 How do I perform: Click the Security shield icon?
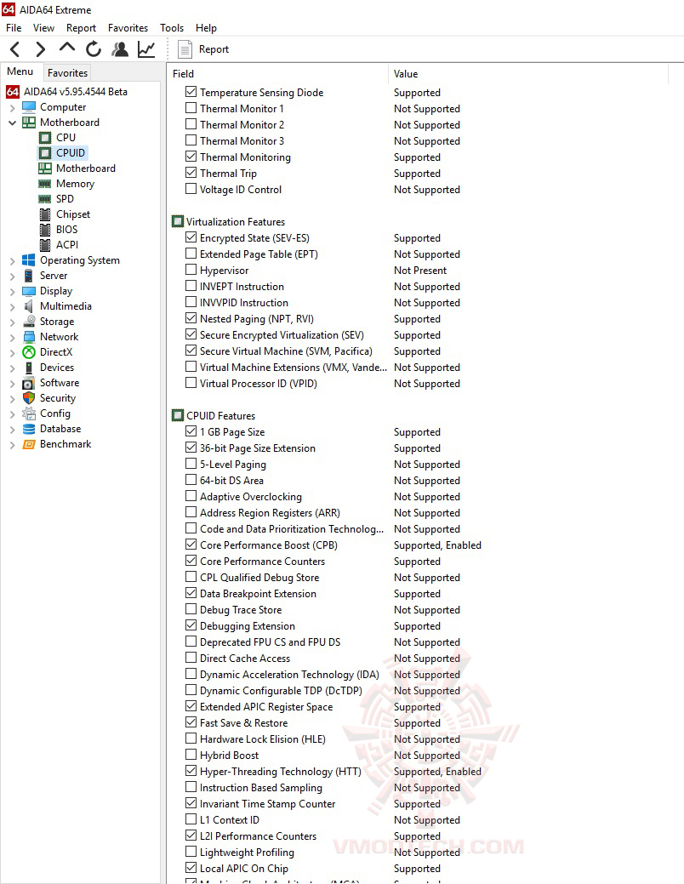(29, 398)
